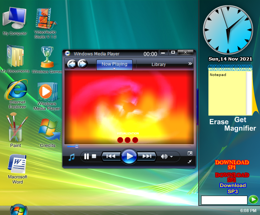
Task: Click Download SP3 link
Action: (x=233, y=188)
